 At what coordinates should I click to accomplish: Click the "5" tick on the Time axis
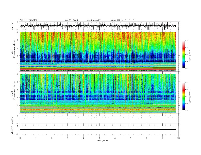coord(99,138)
